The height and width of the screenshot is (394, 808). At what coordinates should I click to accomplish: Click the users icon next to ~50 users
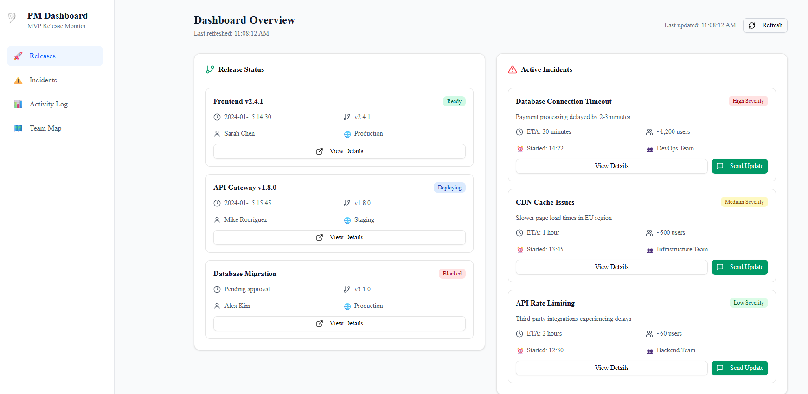(x=649, y=334)
